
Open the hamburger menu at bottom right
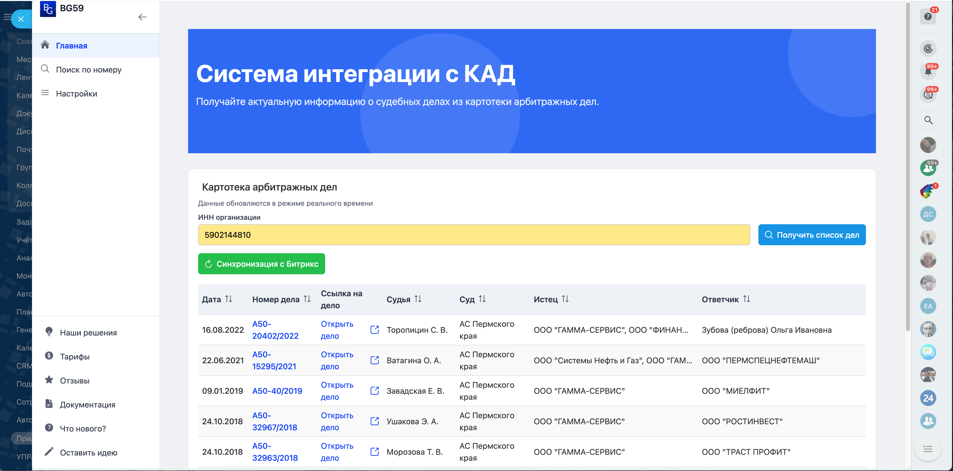(927, 449)
